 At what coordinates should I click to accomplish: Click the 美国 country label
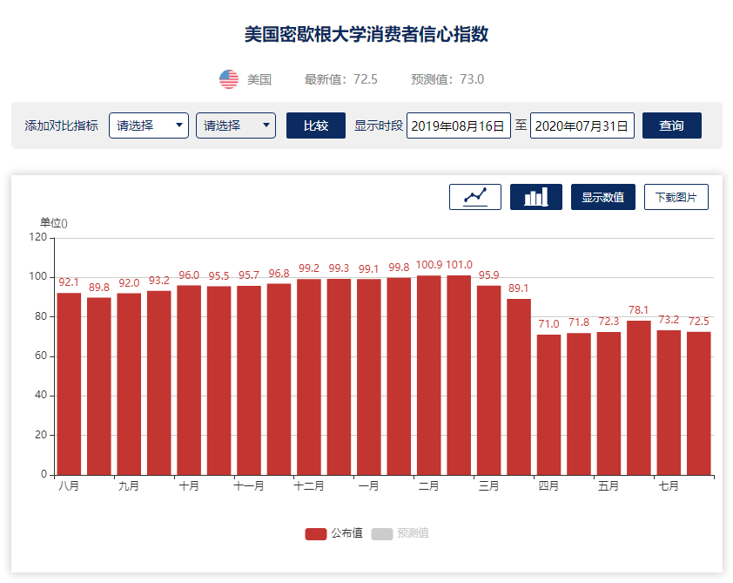click(259, 79)
